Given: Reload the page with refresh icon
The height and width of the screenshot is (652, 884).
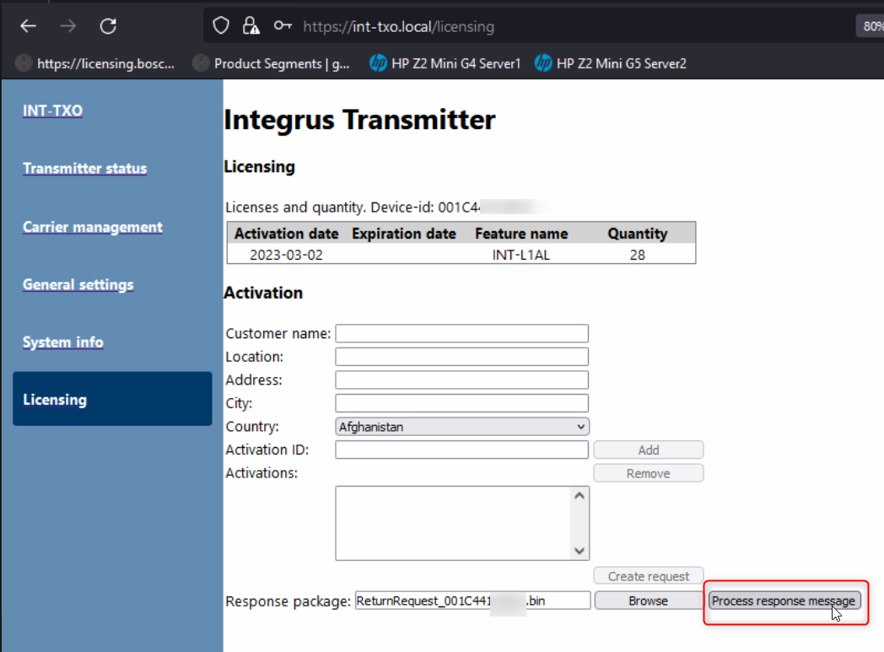Looking at the screenshot, I should pyautogui.click(x=108, y=26).
